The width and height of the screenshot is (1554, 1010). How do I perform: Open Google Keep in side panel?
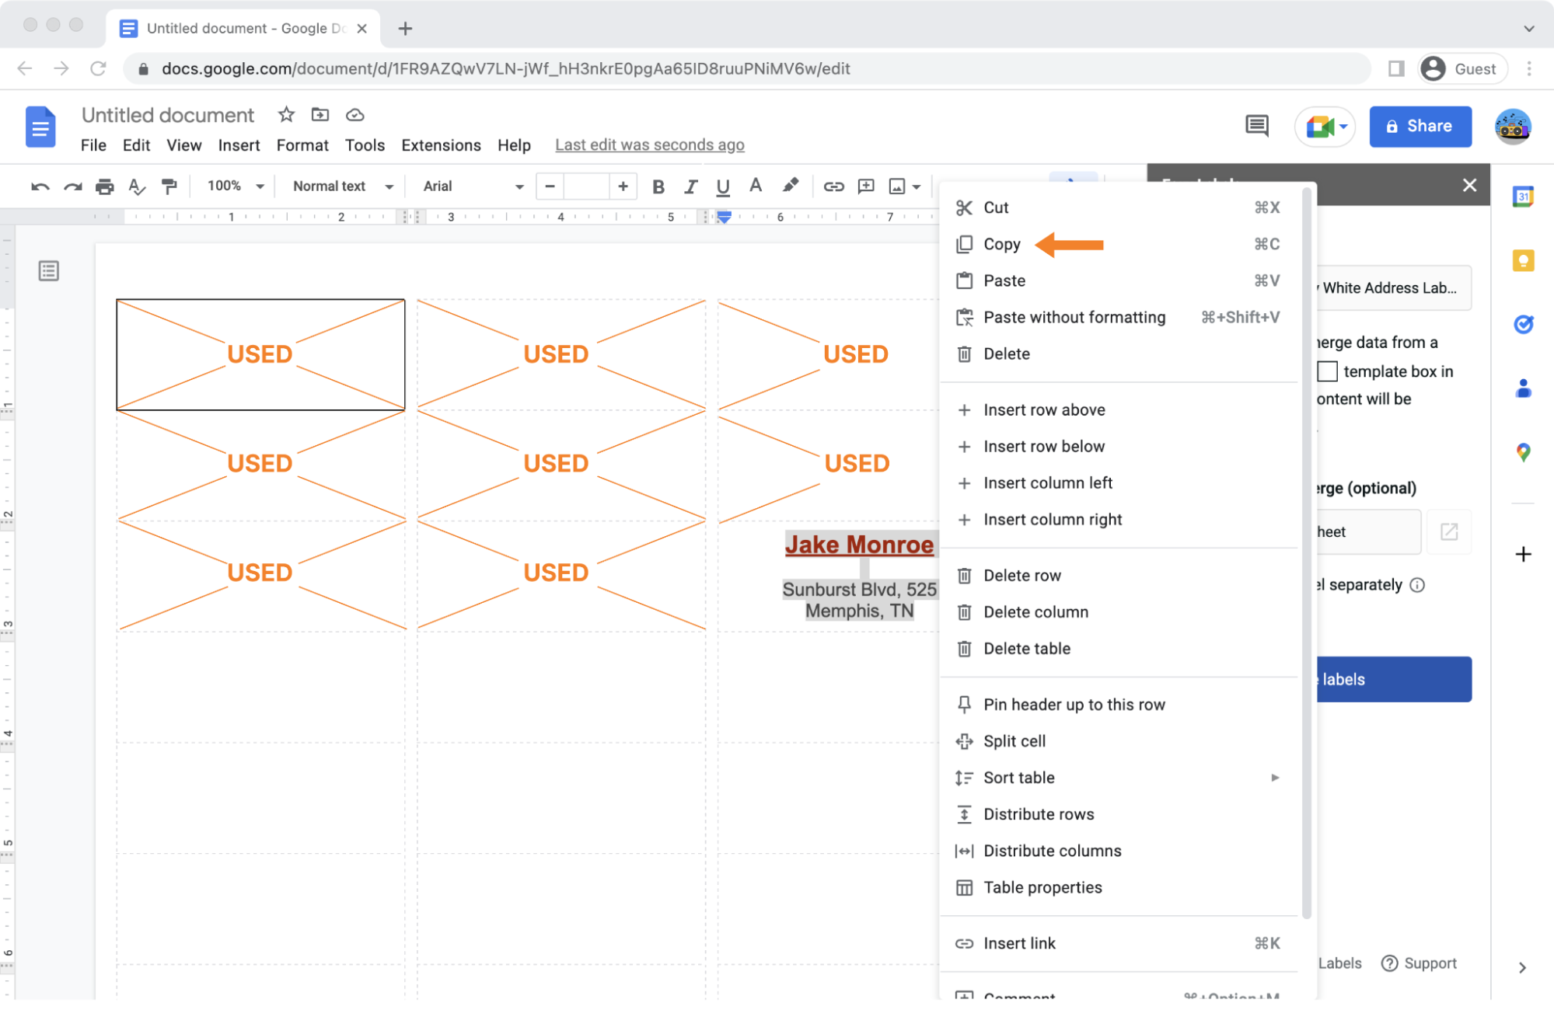pyautogui.click(x=1523, y=260)
